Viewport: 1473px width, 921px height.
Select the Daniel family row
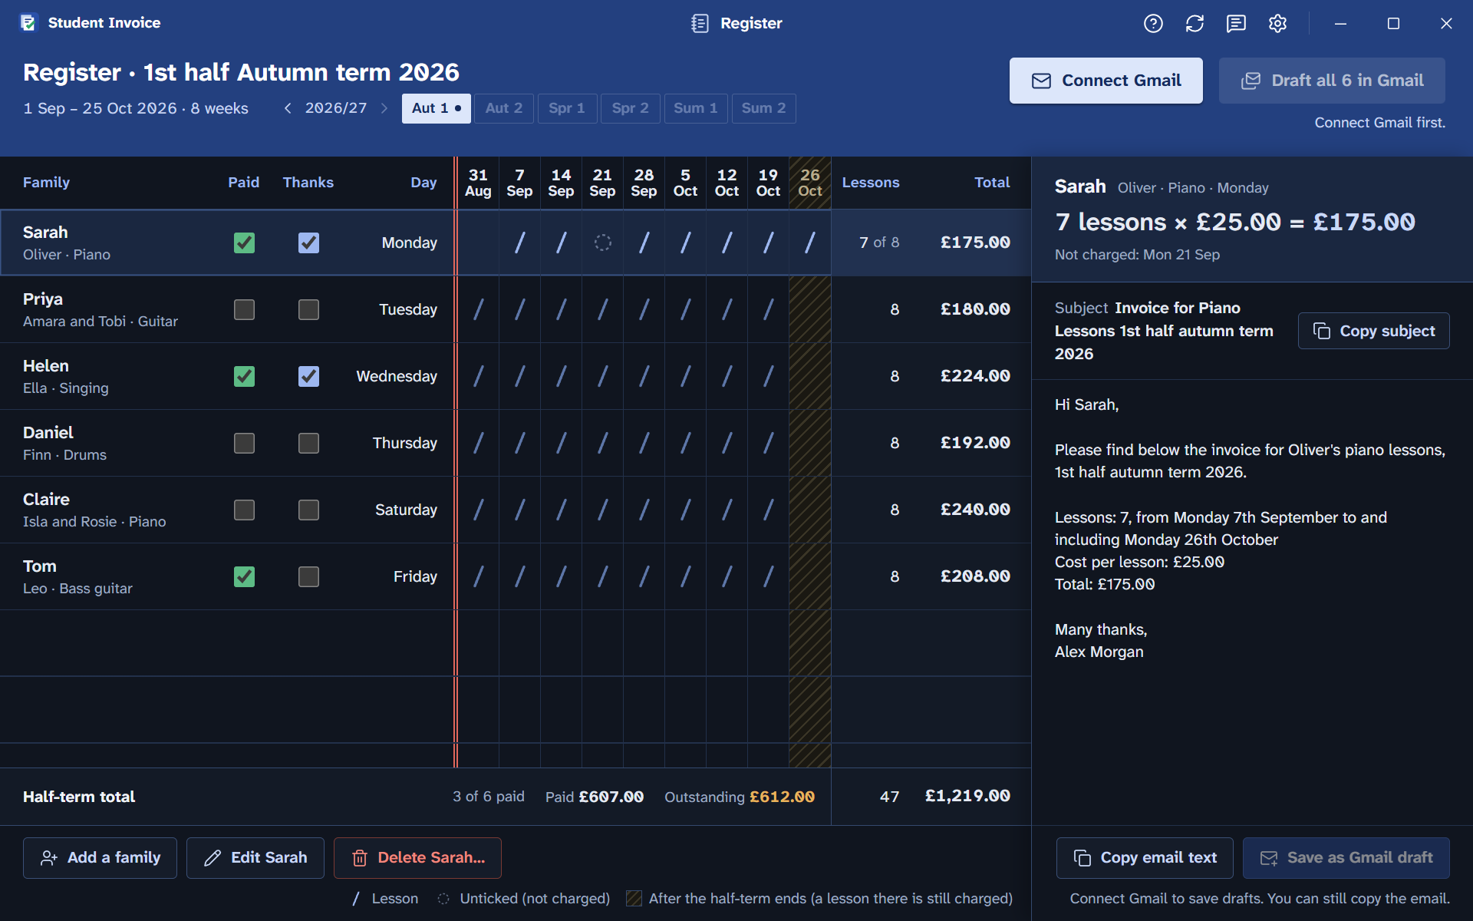tap(516, 443)
